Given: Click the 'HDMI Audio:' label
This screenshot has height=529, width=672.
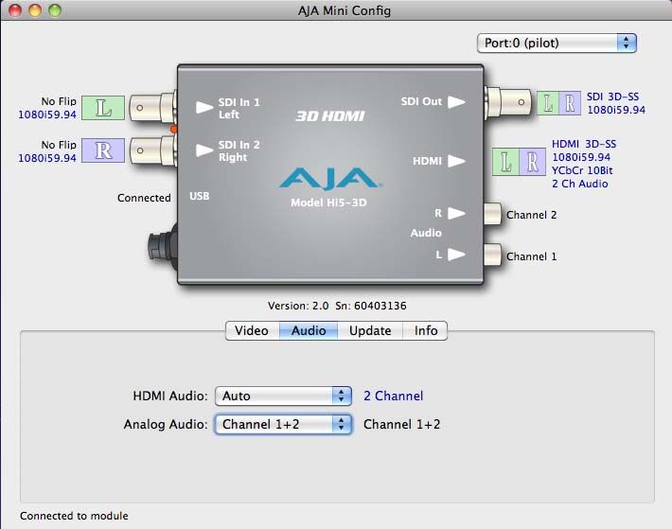Looking at the screenshot, I should click(170, 396).
